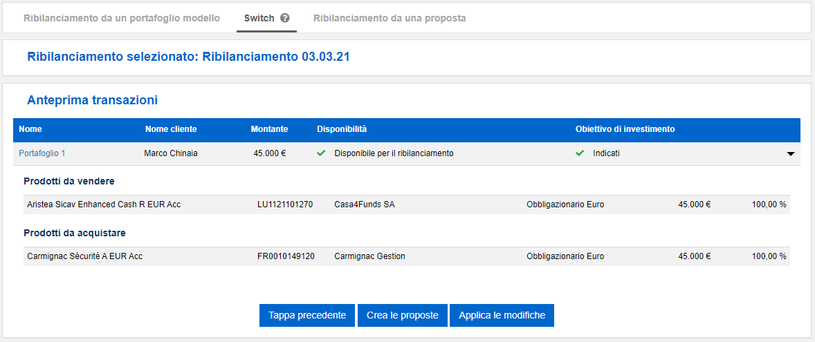Click ISIN FR0010149120
This screenshot has height=342, width=815.
pos(286,256)
